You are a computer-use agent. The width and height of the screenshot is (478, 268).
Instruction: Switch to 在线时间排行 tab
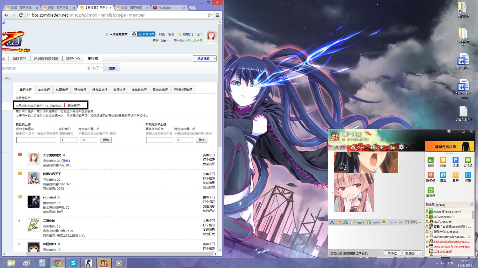coord(183,90)
